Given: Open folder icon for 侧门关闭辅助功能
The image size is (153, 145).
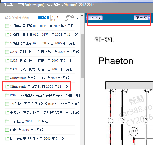Looking at the screenshot, I should 7,139.
